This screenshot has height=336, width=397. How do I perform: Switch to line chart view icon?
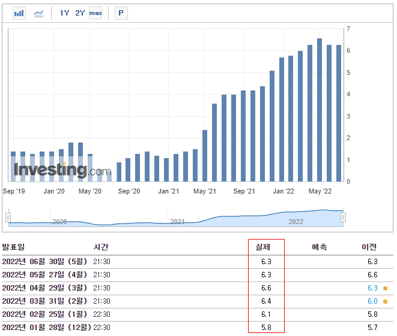click(x=38, y=13)
